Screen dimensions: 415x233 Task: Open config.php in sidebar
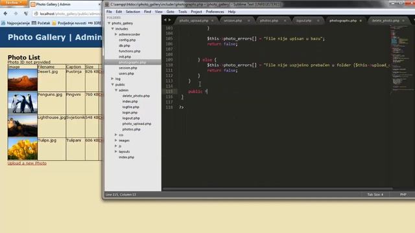point(127,40)
